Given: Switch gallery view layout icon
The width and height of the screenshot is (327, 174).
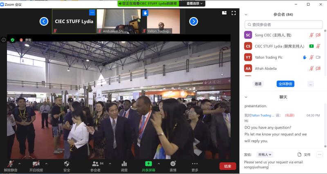Looking at the screenshot, I should 224,13.
